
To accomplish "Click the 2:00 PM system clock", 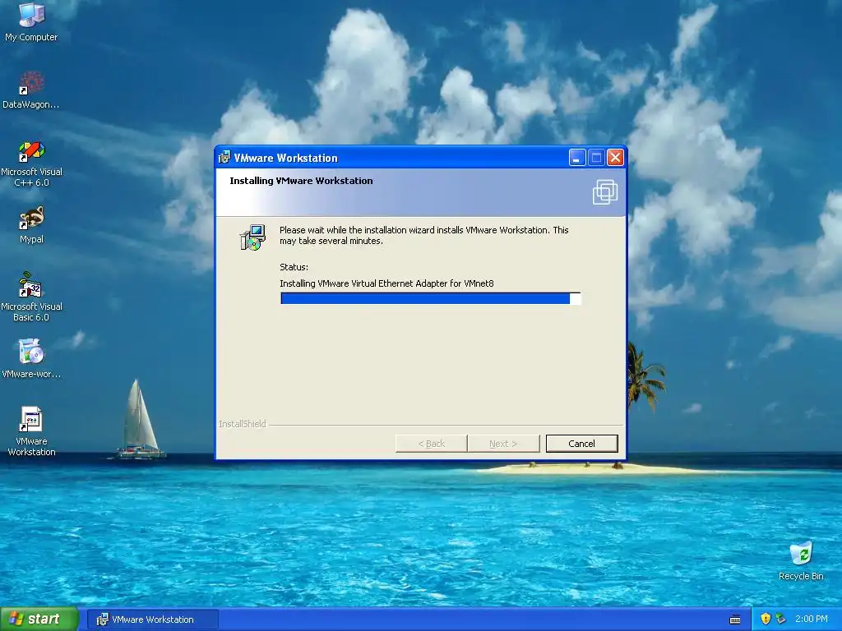I will [811, 619].
